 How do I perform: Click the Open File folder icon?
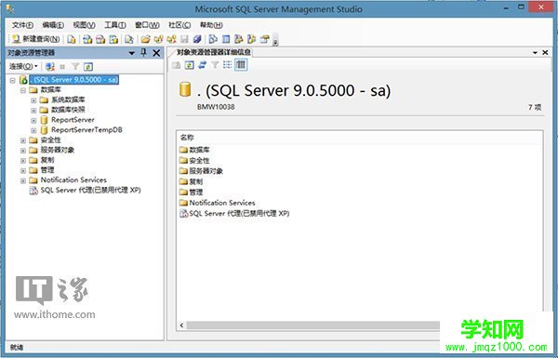click(145, 39)
